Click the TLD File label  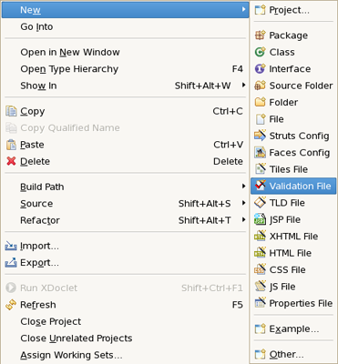(287, 203)
